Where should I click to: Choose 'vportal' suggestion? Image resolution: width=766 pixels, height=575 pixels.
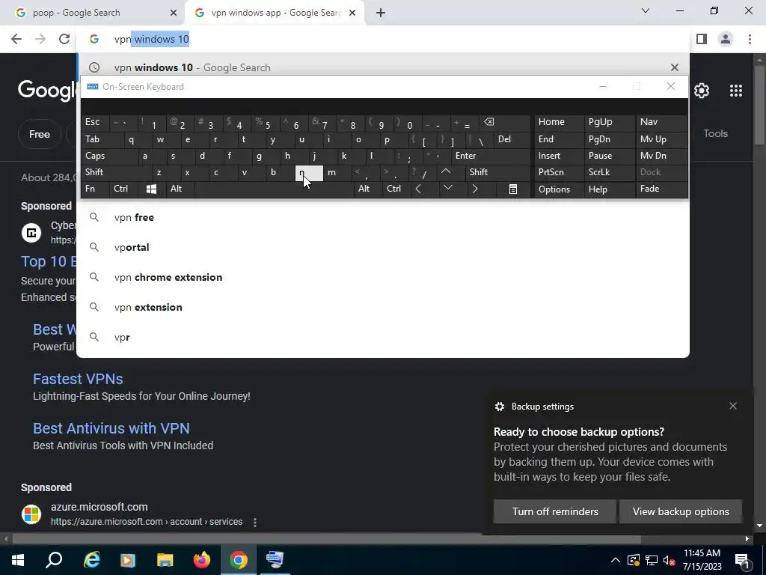pyautogui.click(x=383, y=247)
